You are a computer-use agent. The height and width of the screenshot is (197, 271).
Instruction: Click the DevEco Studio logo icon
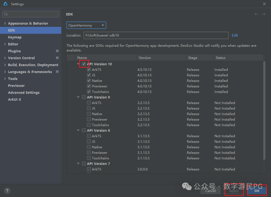click(x=6, y=4)
